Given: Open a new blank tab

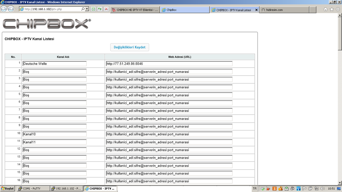Looking at the screenshot, I should tap(313, 10).
